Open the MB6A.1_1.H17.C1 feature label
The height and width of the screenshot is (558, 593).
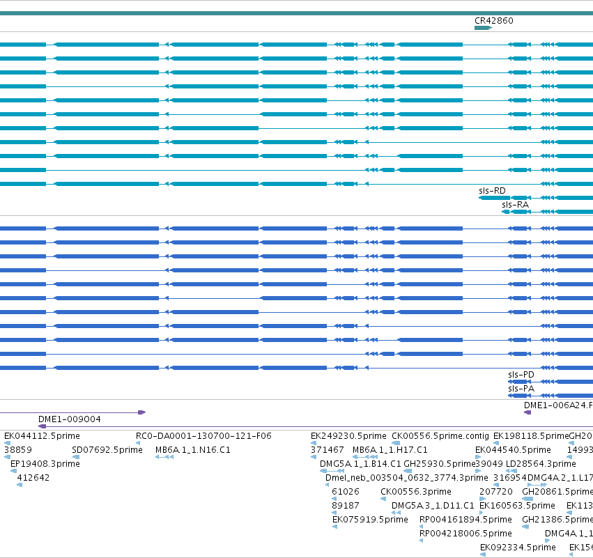click(390, 450)
